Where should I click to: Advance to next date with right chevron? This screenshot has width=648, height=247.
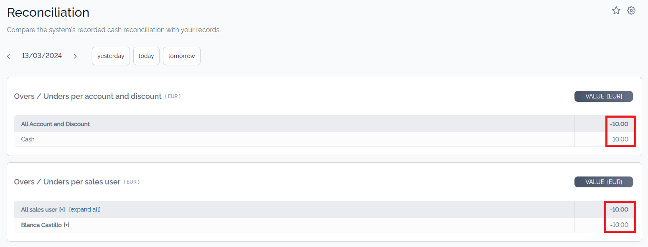coord(75,56)
